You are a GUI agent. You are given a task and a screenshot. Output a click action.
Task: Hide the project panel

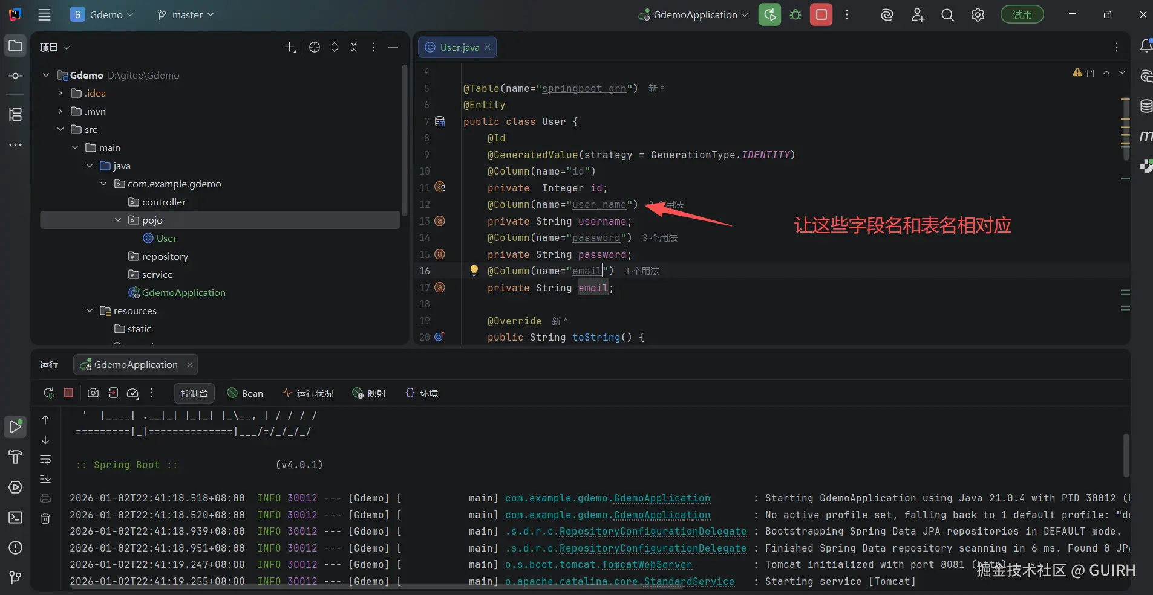pyautogui.click(x=393, y=47)
